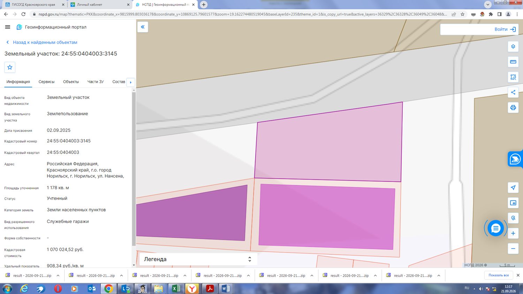The height and width of the screenshot is (294, 523).
Task: Bookmark this page with the star in address bar
Action: click(x=462, y=14)
